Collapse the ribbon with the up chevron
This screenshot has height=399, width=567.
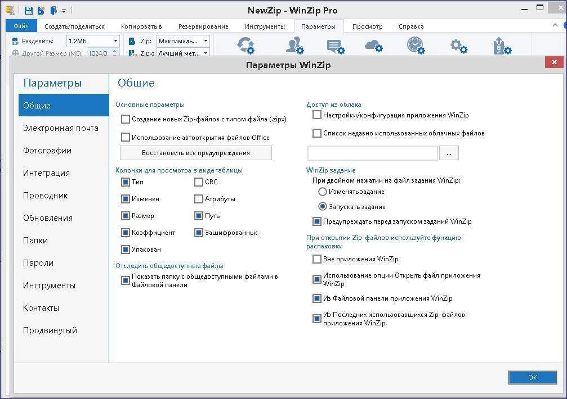coord(555,25)
